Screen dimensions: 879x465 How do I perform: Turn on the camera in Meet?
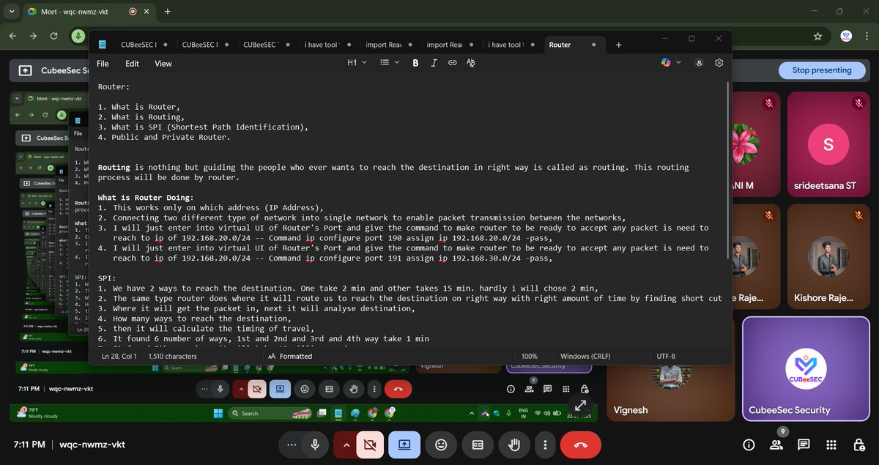point(370,444)
